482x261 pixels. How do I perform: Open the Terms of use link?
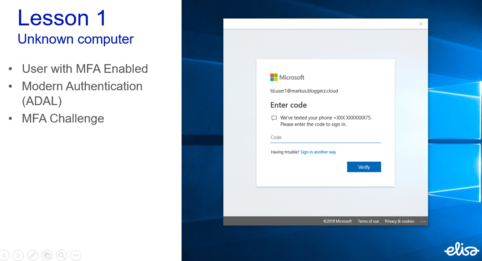[368, 221]
